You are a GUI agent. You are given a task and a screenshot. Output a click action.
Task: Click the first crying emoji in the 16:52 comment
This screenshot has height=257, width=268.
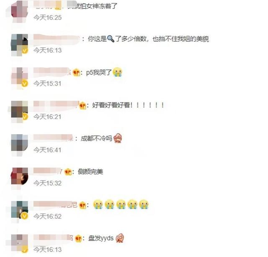point(98,204)
